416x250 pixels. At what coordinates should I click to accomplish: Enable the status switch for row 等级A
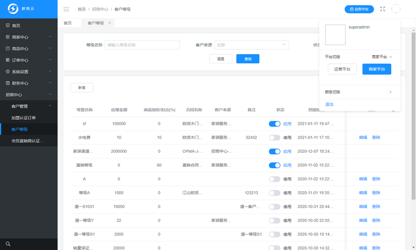(275, 193)
